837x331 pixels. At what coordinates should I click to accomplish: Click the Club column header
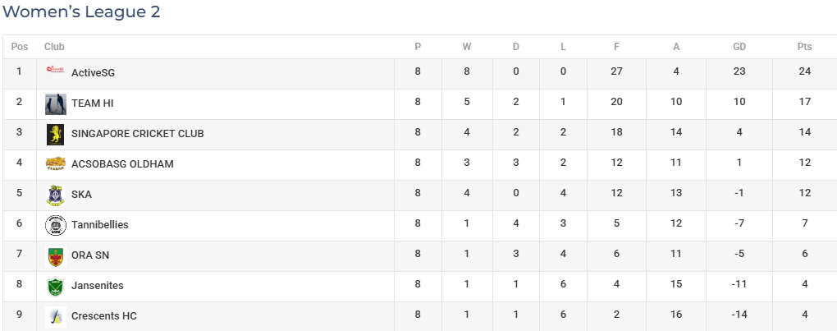[54, 47]
